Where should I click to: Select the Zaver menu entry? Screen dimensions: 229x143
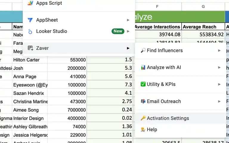[x=79, y=48]
